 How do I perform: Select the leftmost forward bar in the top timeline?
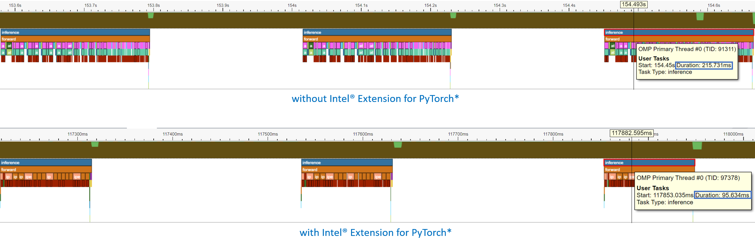[75, 39]
